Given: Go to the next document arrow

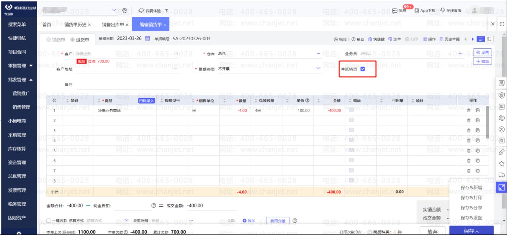Looking at the screenshot, I should [x=473, y=39].
